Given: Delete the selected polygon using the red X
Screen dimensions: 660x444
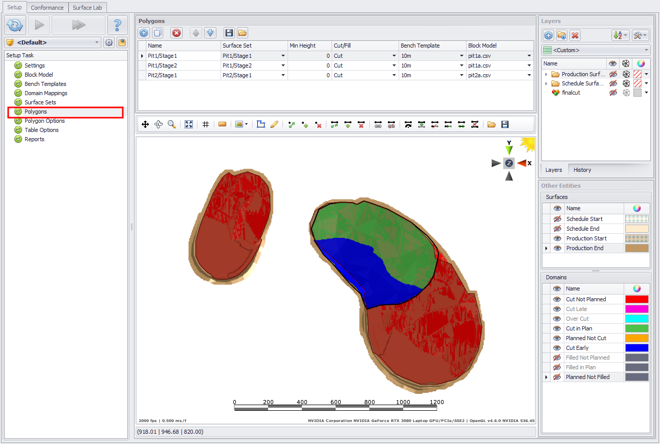Looking at the screenshot, I should [x=176, y=33].
